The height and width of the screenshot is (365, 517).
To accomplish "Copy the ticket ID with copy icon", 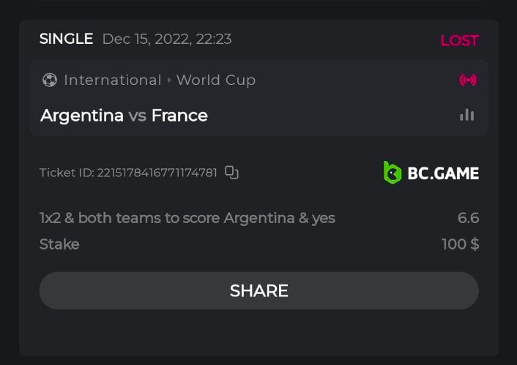I will click(232, 173).
